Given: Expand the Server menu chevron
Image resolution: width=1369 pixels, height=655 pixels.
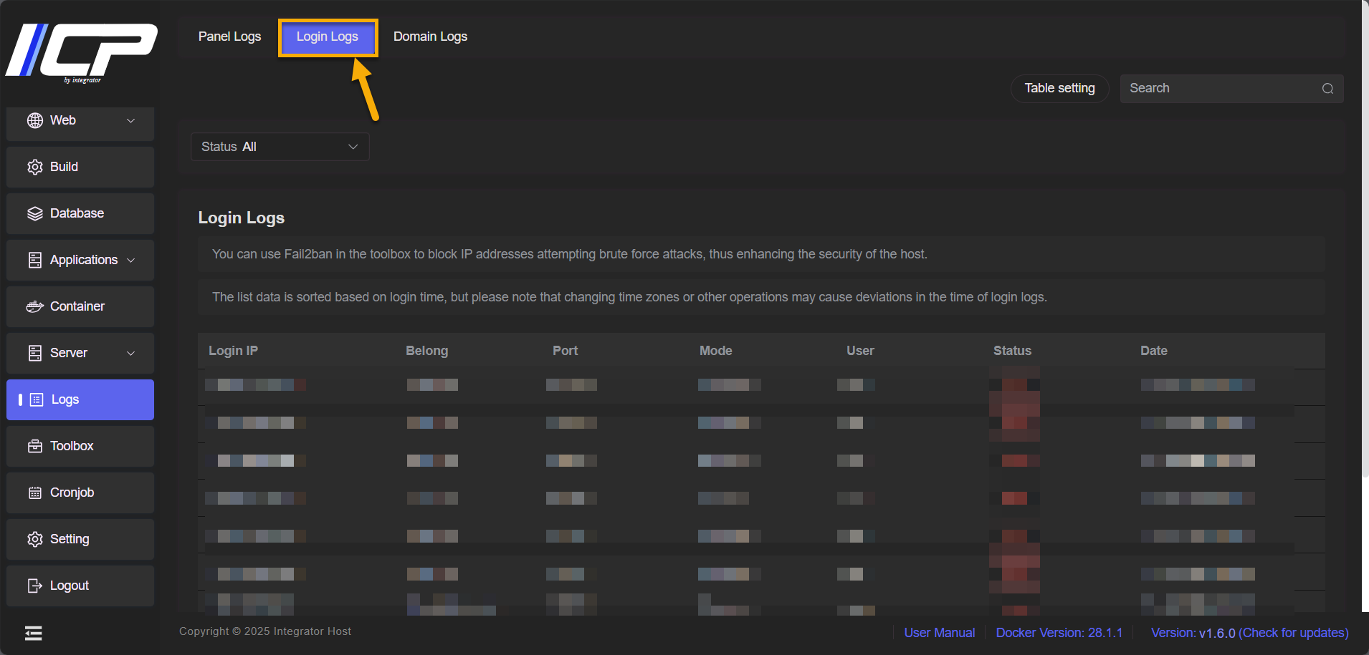Looking at the screenshot, I should (131, 353).
